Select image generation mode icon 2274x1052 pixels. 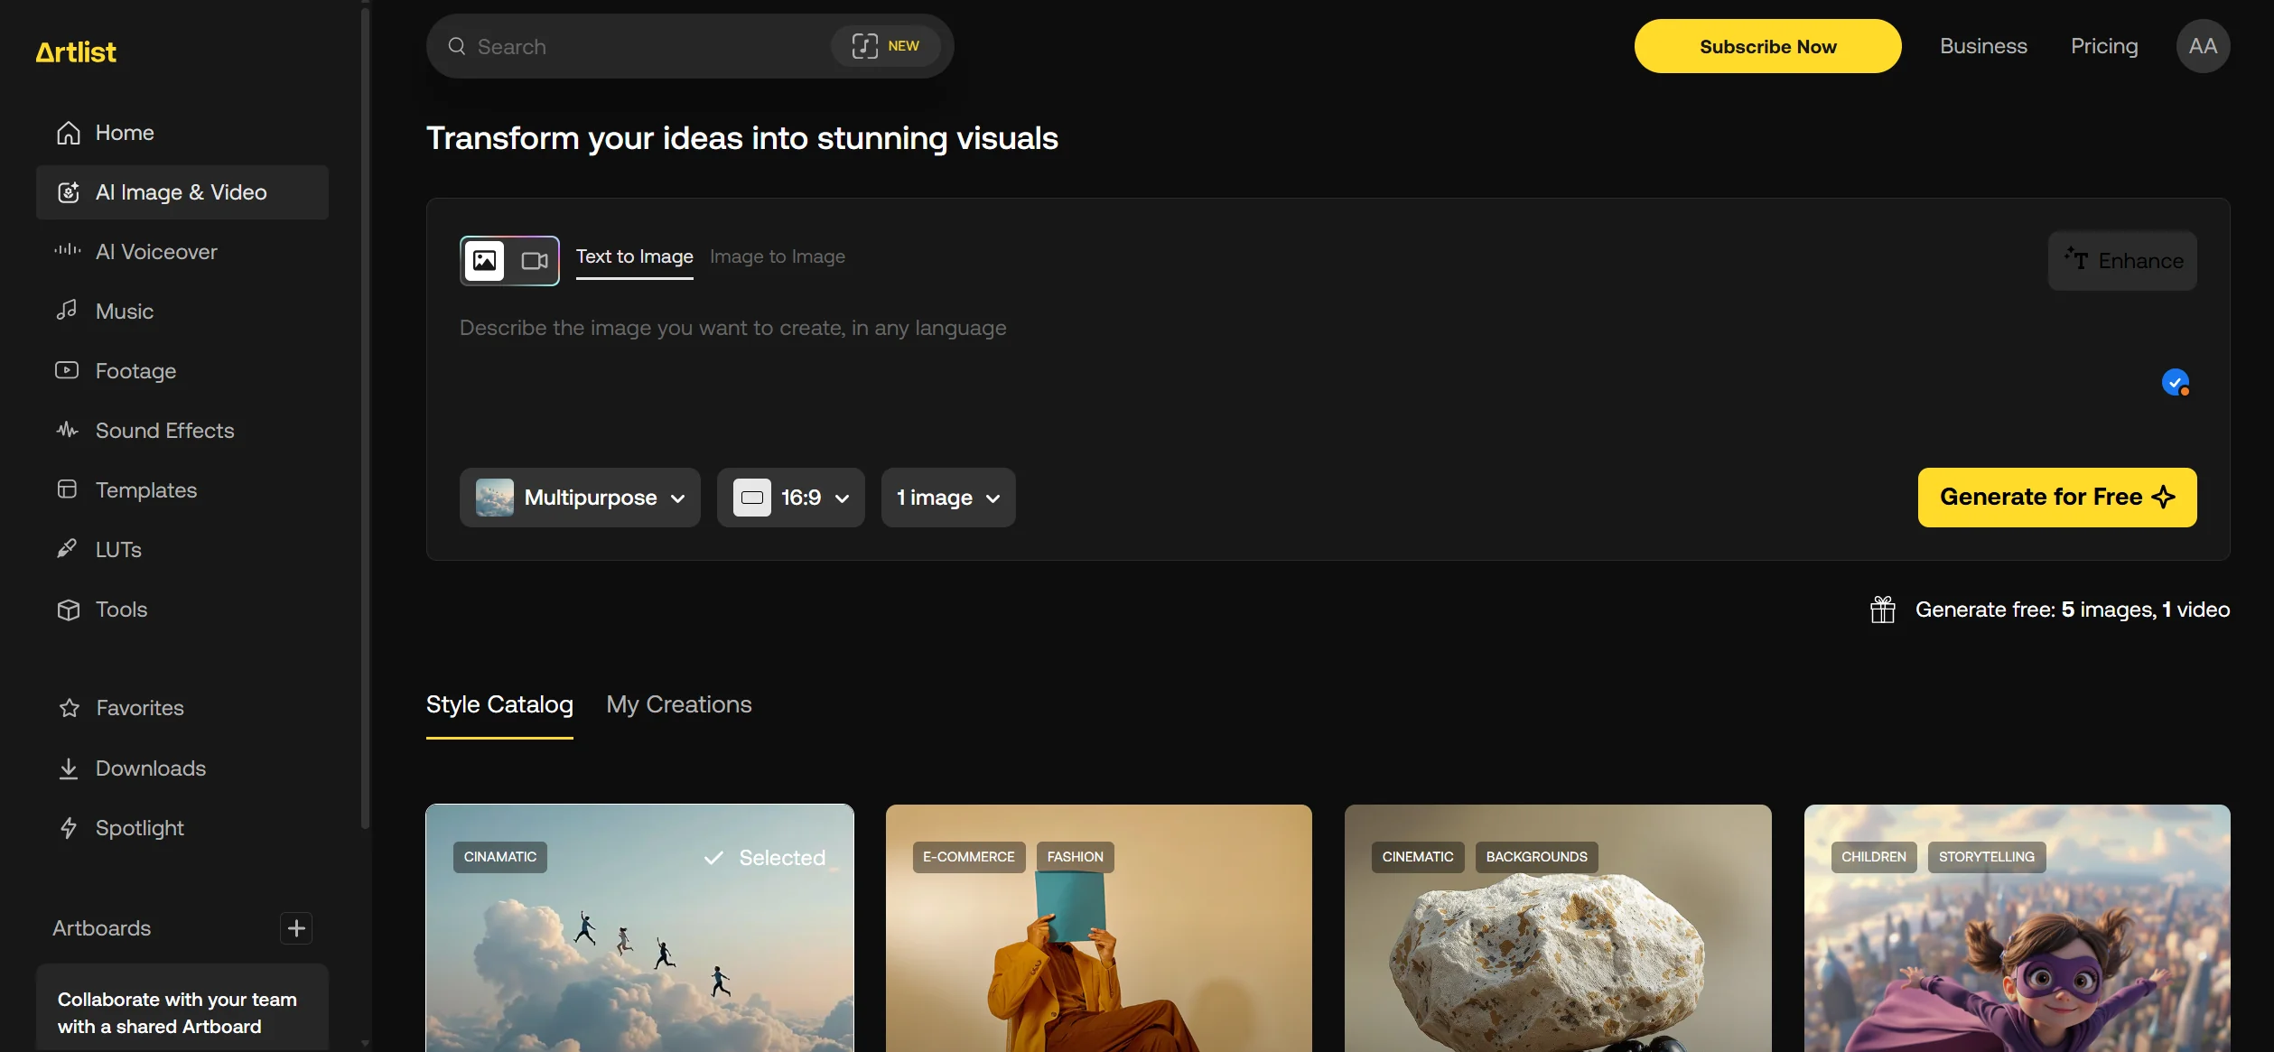click(485, 261)
